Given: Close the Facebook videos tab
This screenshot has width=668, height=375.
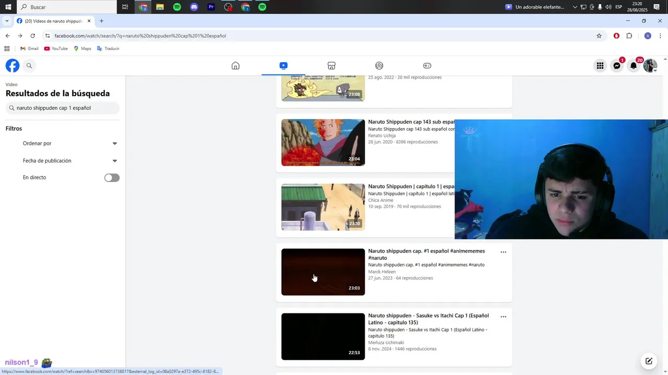Looking at the screenshot, I should pyautogui.click(x=89, y=21).
